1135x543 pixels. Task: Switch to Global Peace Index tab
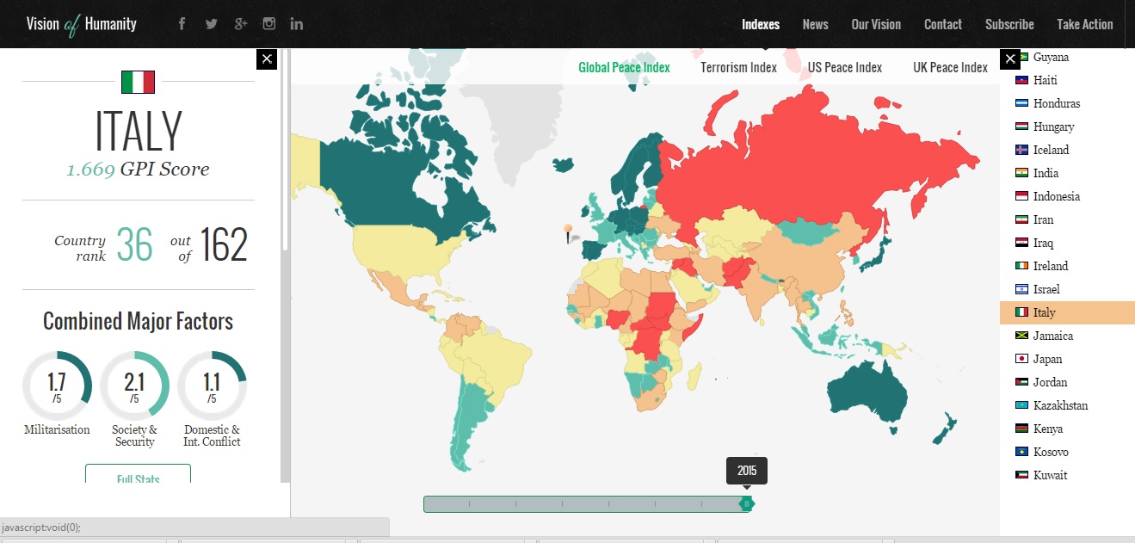[x=624, y=67]
